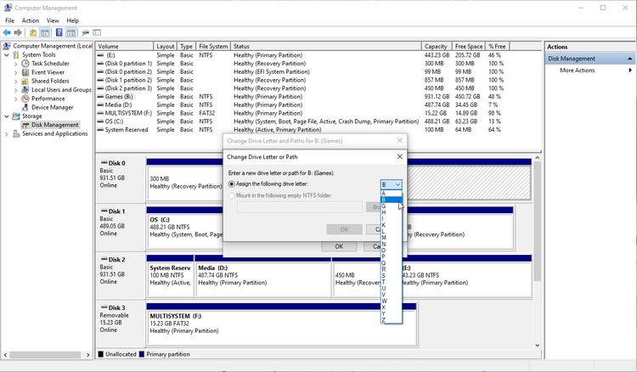This screenshot has width=637, height=372.
Task: Click the Volume column header
Action: coord(125,47)
